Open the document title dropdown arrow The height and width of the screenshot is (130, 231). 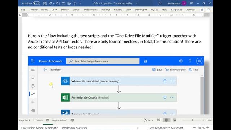coord(136,3)
